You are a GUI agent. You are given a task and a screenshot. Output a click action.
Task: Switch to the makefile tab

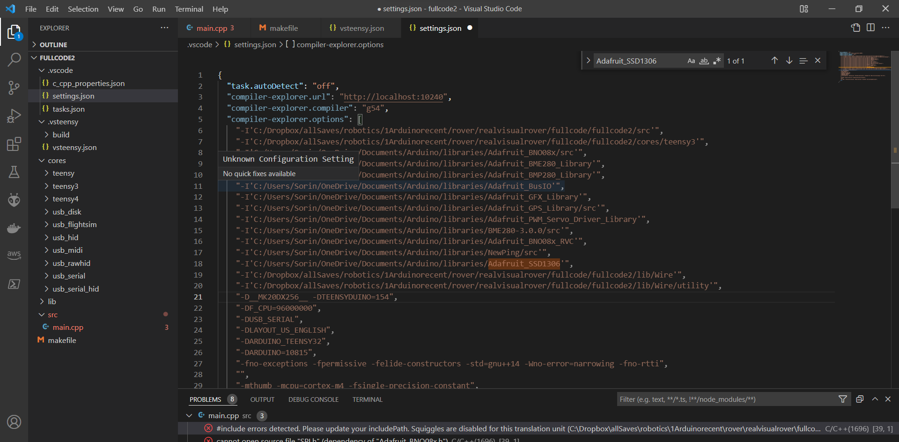click(284, 28)
